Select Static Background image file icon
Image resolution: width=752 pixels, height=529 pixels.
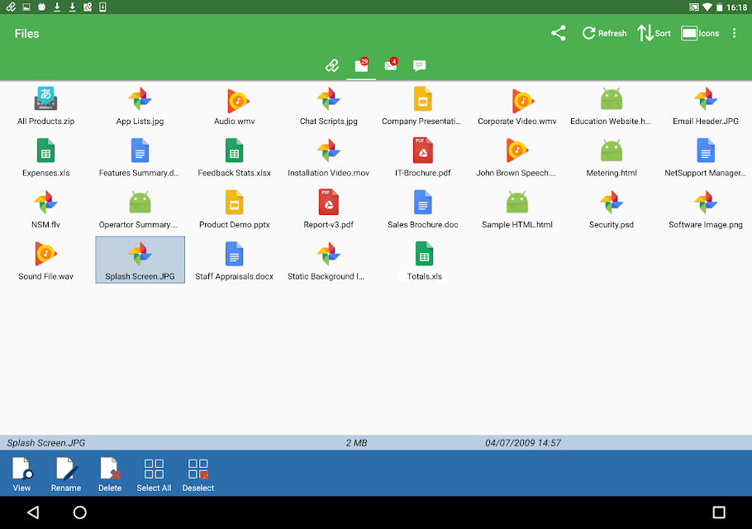click(x=329, y=255)
